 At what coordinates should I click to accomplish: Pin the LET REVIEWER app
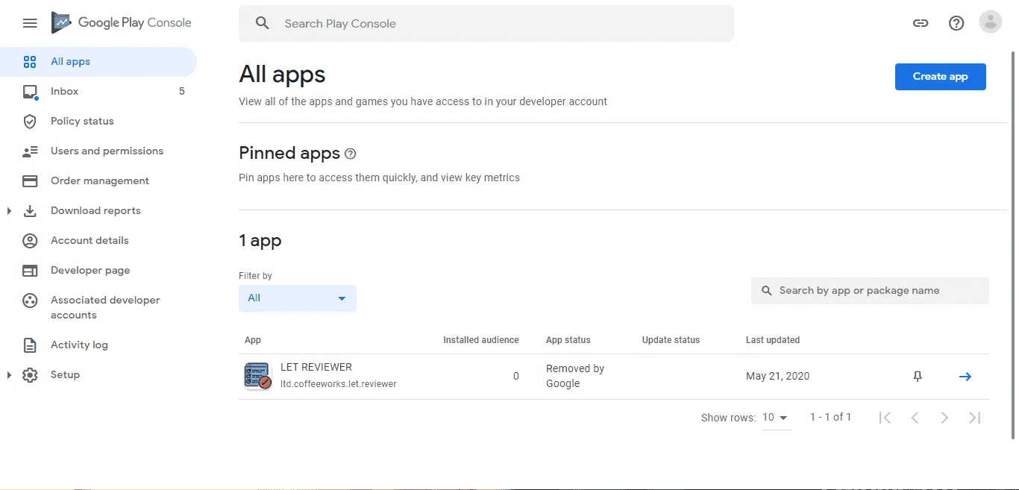pyautogui.click(x=918, y=377)
